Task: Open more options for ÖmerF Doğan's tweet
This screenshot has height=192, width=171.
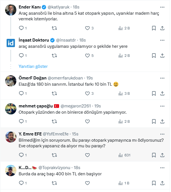Action: (162, 78)
